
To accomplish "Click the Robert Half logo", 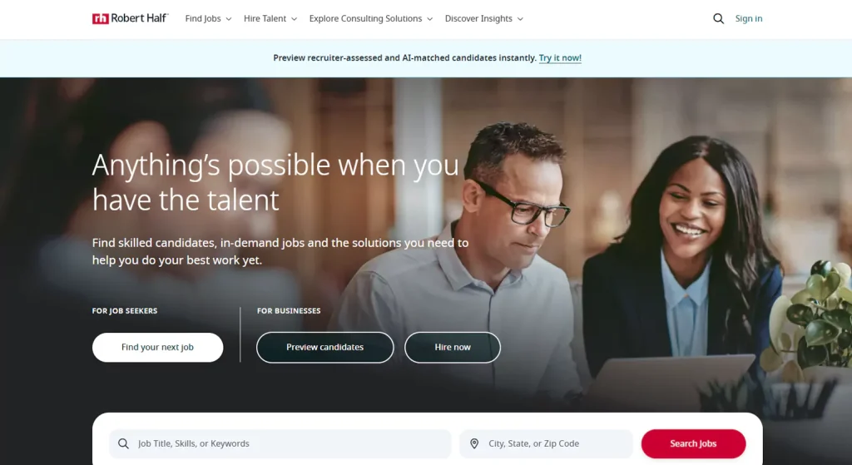I will (x=131, y=18).
